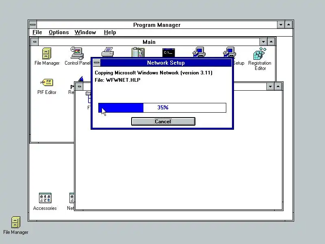Open the Windows Setup computer icon
Viewport: 325px width, 244px height.
click(199, 52)
